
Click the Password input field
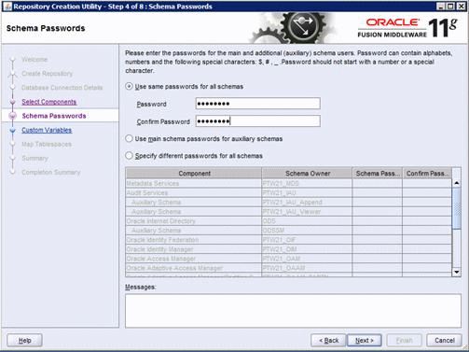[258, 104]
